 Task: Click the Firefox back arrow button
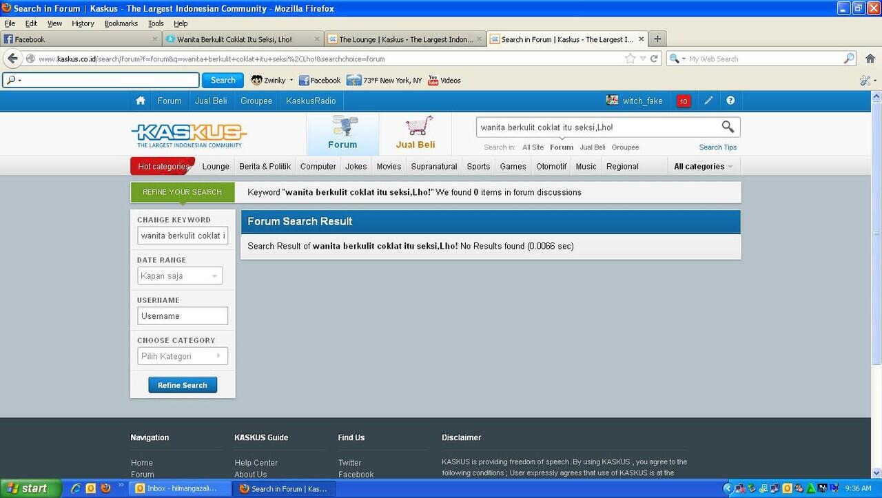coord(12,59)
